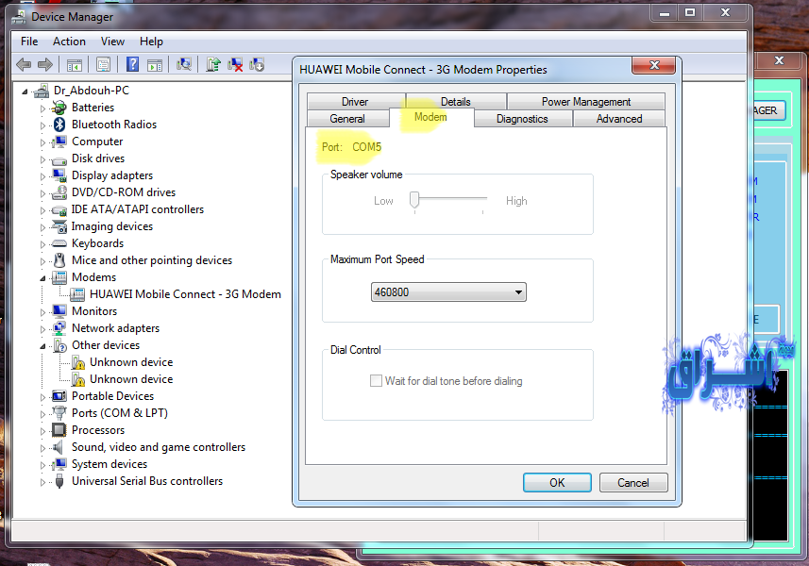Screen dimensions: 809x566
Task: Toggle Wait for dial tone checkbox
Action: pyautogui.click(x=376, y=381)
